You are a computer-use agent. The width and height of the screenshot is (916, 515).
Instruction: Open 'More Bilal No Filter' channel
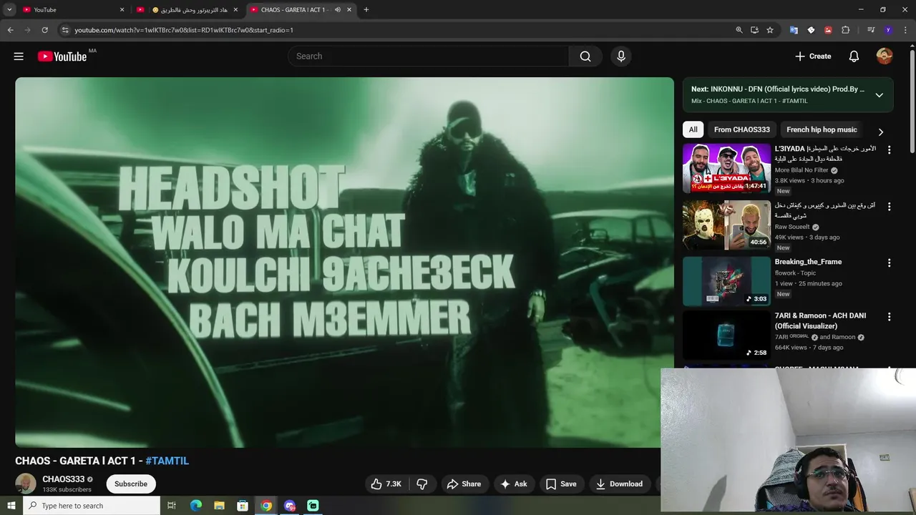(801, 170)
